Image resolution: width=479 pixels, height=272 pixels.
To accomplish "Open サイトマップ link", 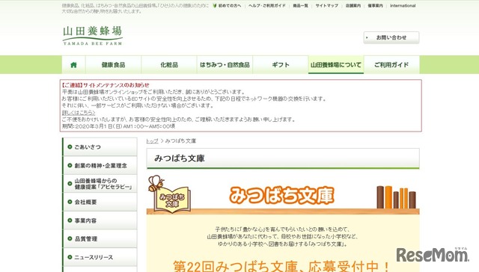I will pos(326,5).
